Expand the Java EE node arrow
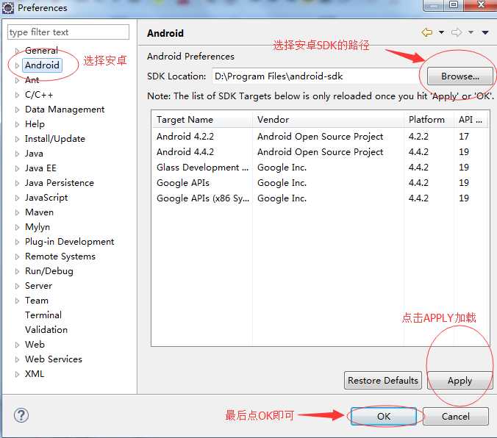The image size is (497, 438). point(17,168)
